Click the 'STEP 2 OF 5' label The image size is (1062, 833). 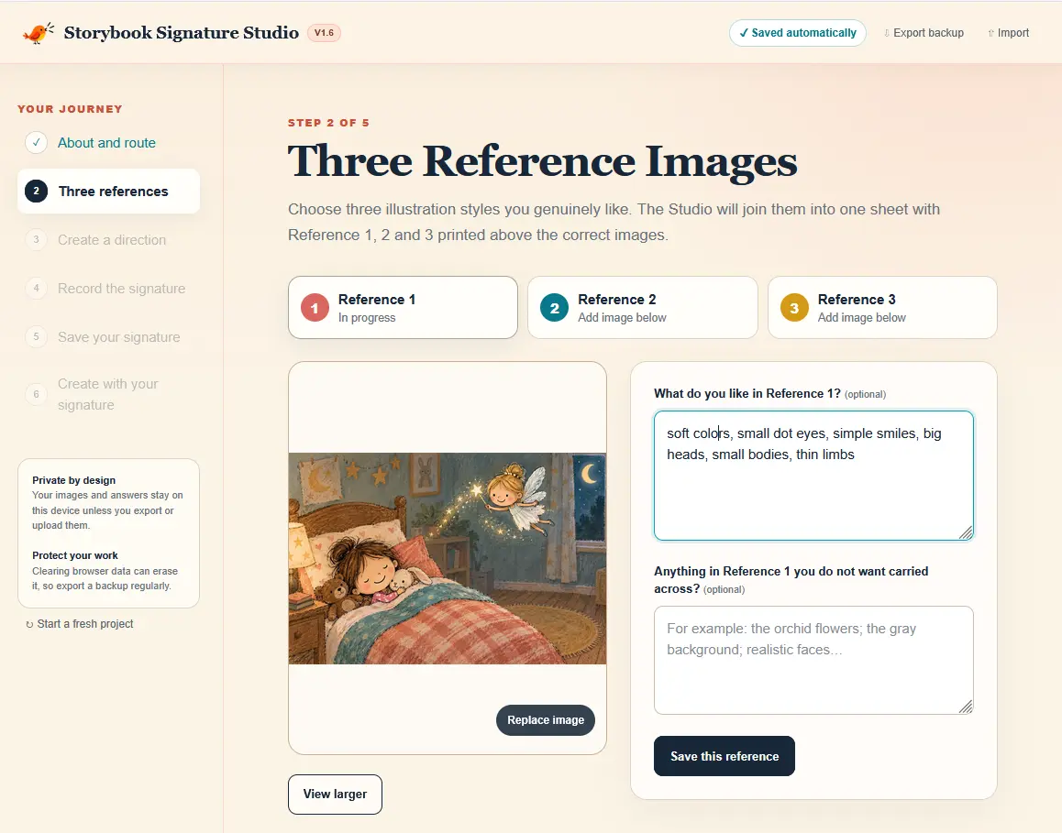pos(328,123)
